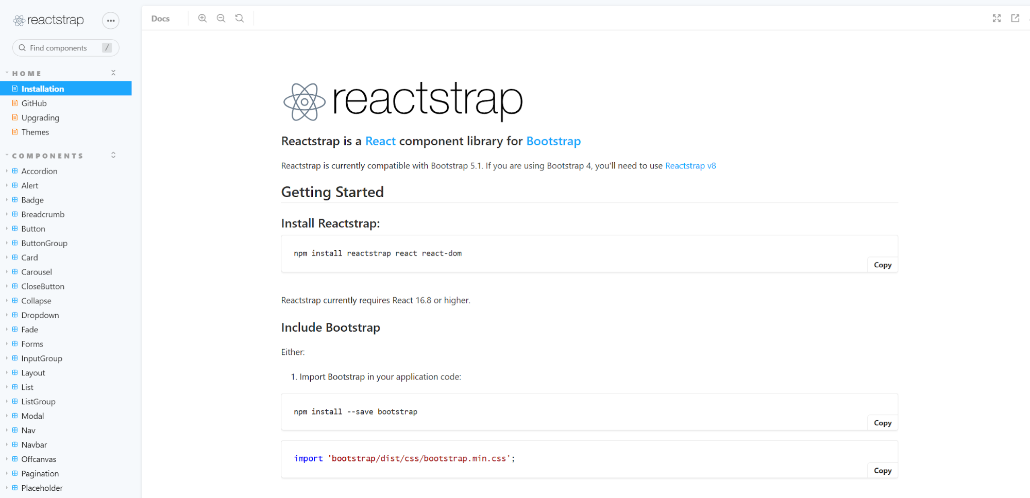The image size is (1030, 498).
Task: Expand the Button tree item arrow
Action: click(x=7, y=229)
